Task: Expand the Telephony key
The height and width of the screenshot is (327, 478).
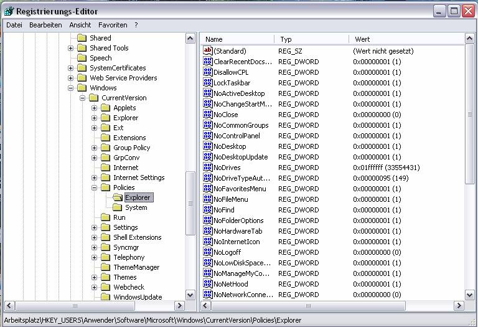Action: (x=94, y=257)
